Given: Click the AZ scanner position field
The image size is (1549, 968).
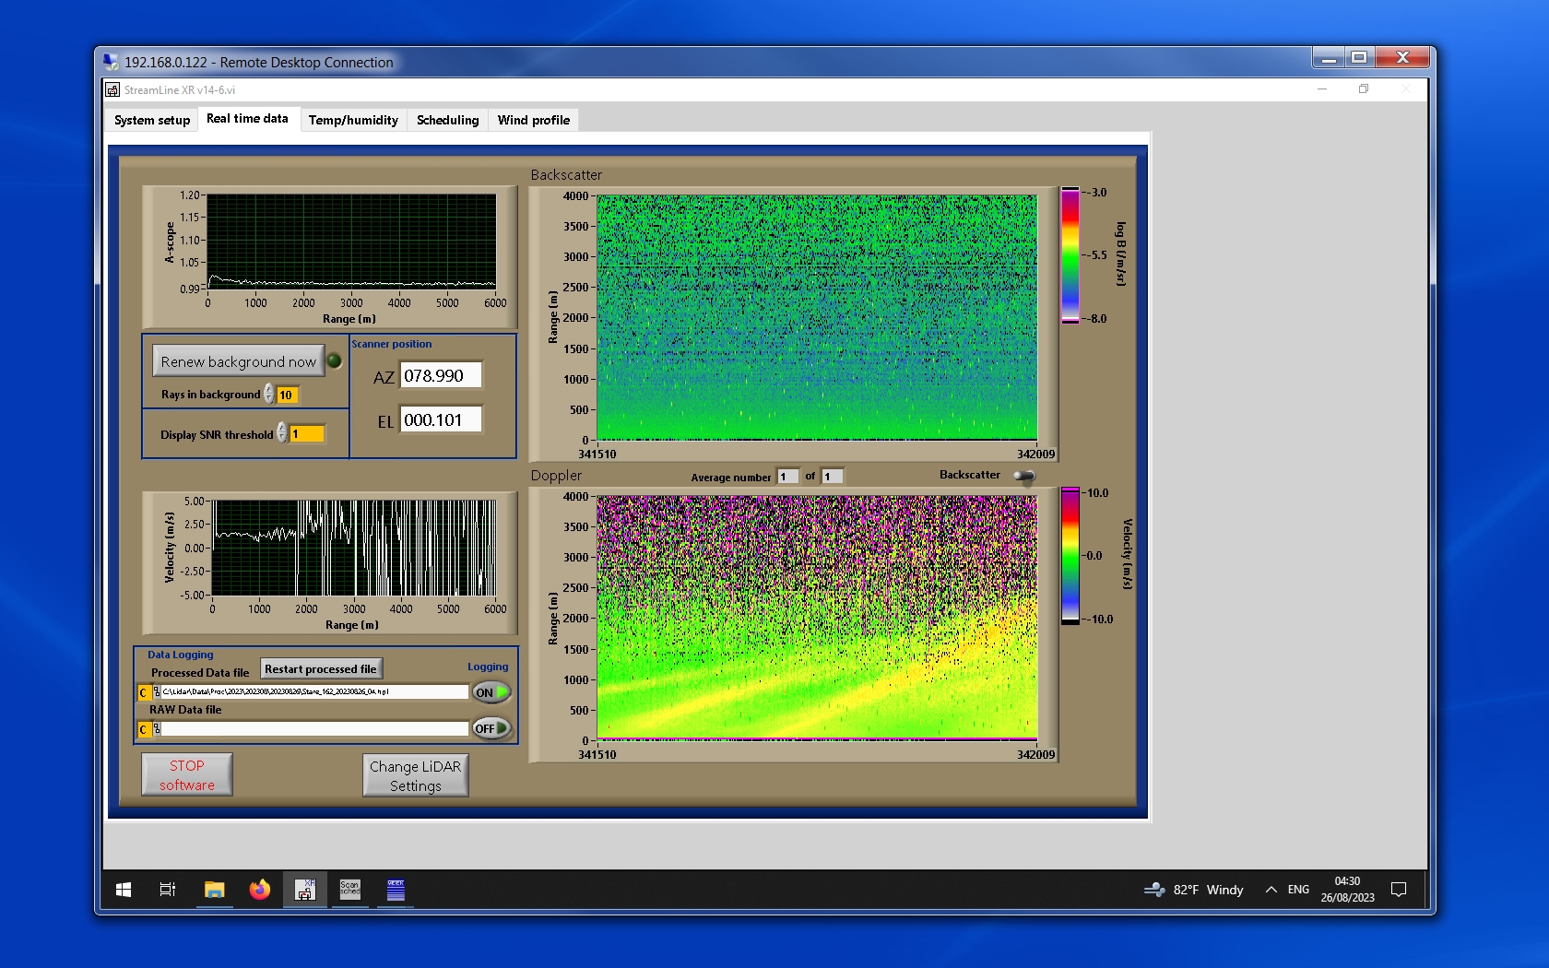Looking at the screenshot, I should click(440, 376).
